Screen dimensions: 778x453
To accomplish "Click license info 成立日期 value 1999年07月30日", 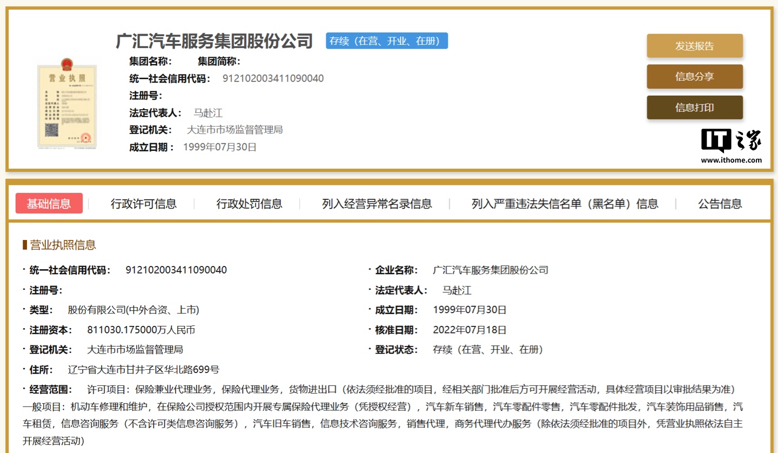I will (470, 310).
